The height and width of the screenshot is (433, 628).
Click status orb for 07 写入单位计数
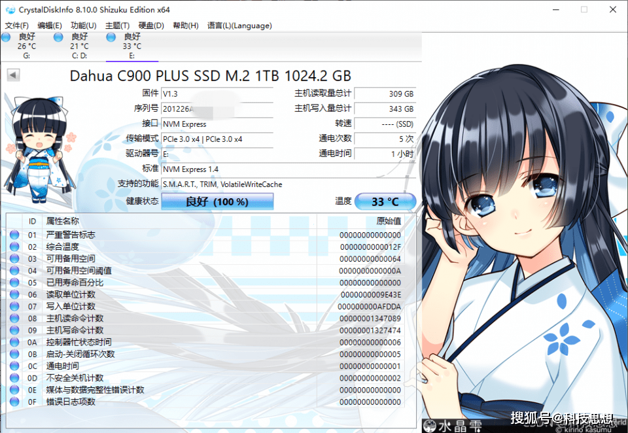[x=14, y=306]
